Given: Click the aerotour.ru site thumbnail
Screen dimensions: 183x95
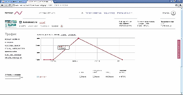Looking at the screenshot, I should pos(11,24).
